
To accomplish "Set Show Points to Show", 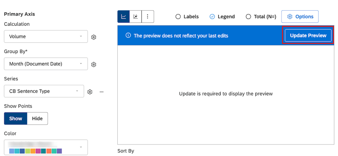I will coord(16,118).
